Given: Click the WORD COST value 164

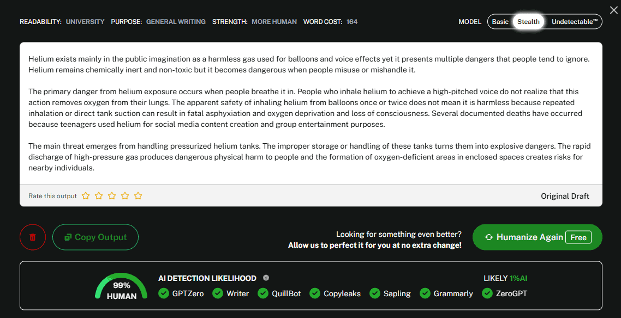Looking at the screenshot, I should (351, 22).
